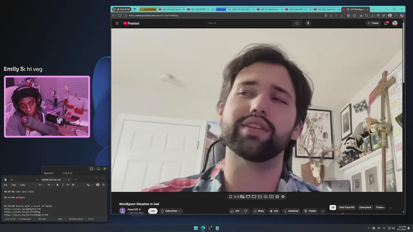Go back in the browser
Screen dimensions: 413x232
click(114, 15)
